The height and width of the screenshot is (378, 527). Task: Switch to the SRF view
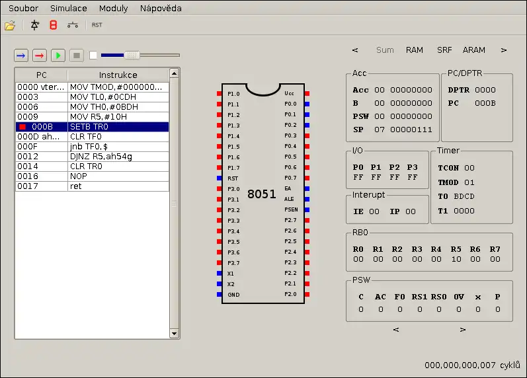tap(444, 50)
